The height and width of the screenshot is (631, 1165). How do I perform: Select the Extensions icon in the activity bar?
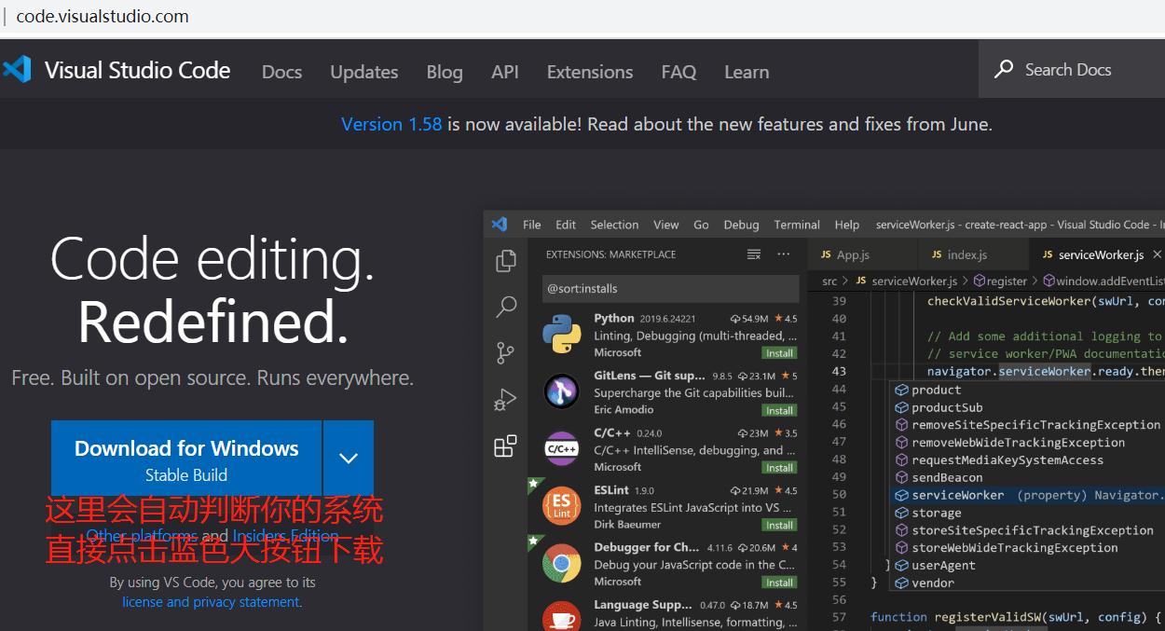point(506,446)
